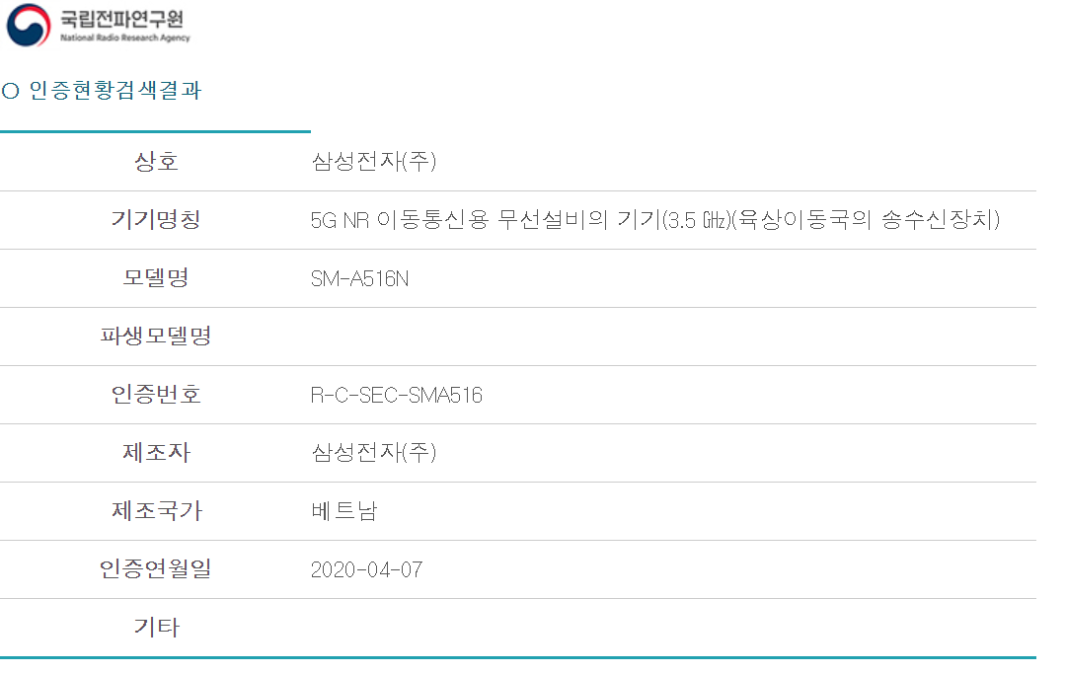Click the National Radio Research Agency taegeuk emblem
This screenshot has height=674, width=1066.
point(28,26)
